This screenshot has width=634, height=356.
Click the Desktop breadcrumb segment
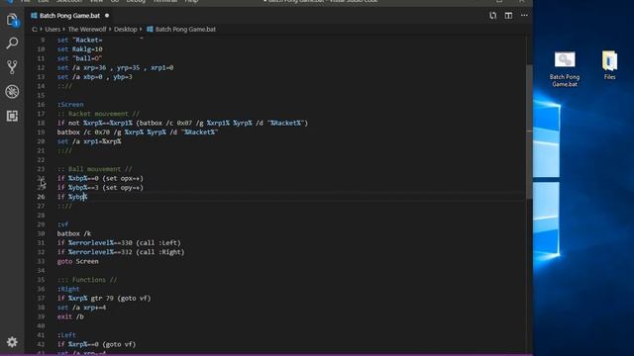coord(126,29)
